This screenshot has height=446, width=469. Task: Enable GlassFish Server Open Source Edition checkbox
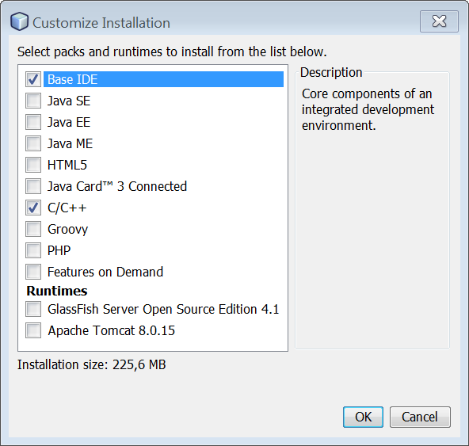(x=33, y=309)
